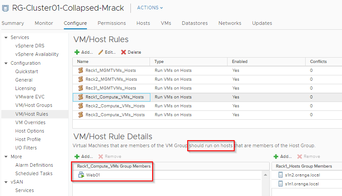342x196 pixels.
Task: Sort rules by Enabled column
Action: 240,62
